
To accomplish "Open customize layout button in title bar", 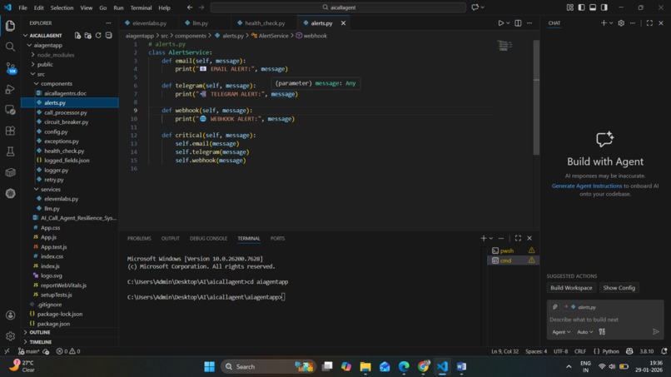I will click(570, 7).
